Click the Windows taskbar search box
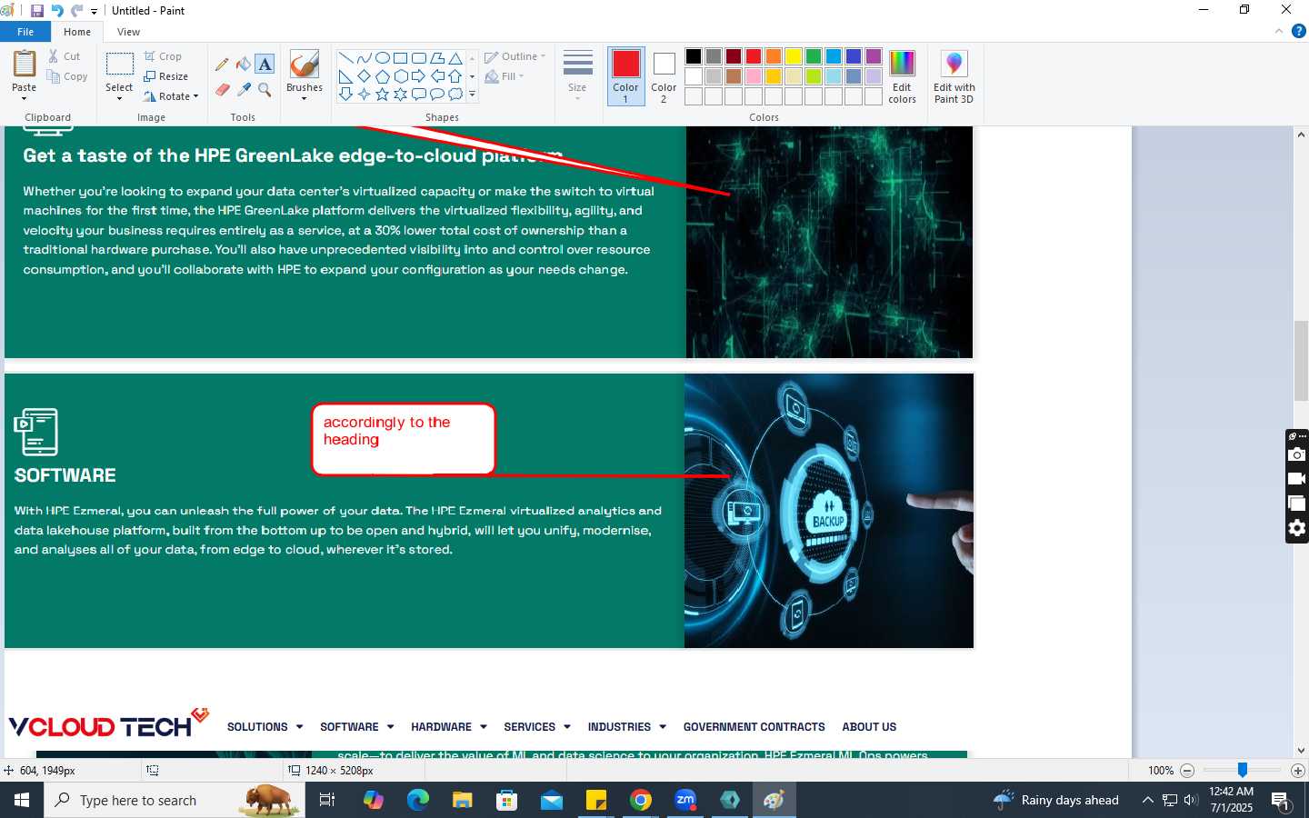The image size is (1309, 818). (175, 800)
